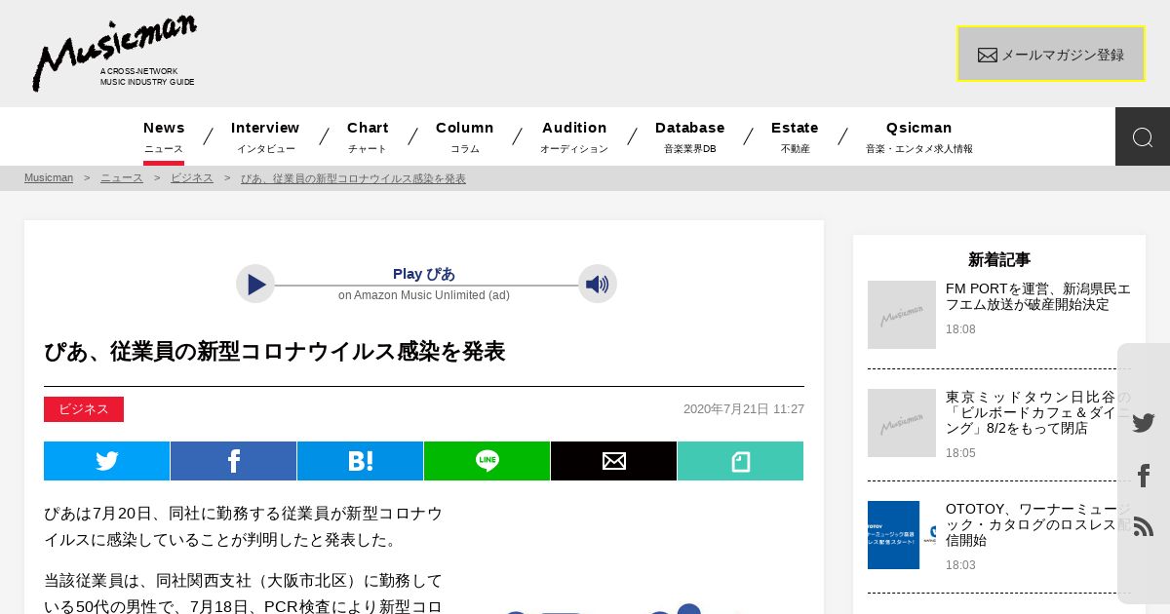Click FM PORT article thumbnail

[902, 315]
